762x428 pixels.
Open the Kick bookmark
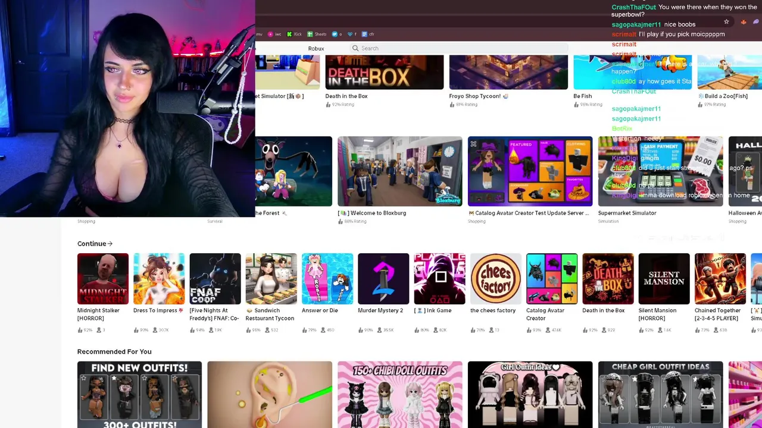tap(294, 34)
